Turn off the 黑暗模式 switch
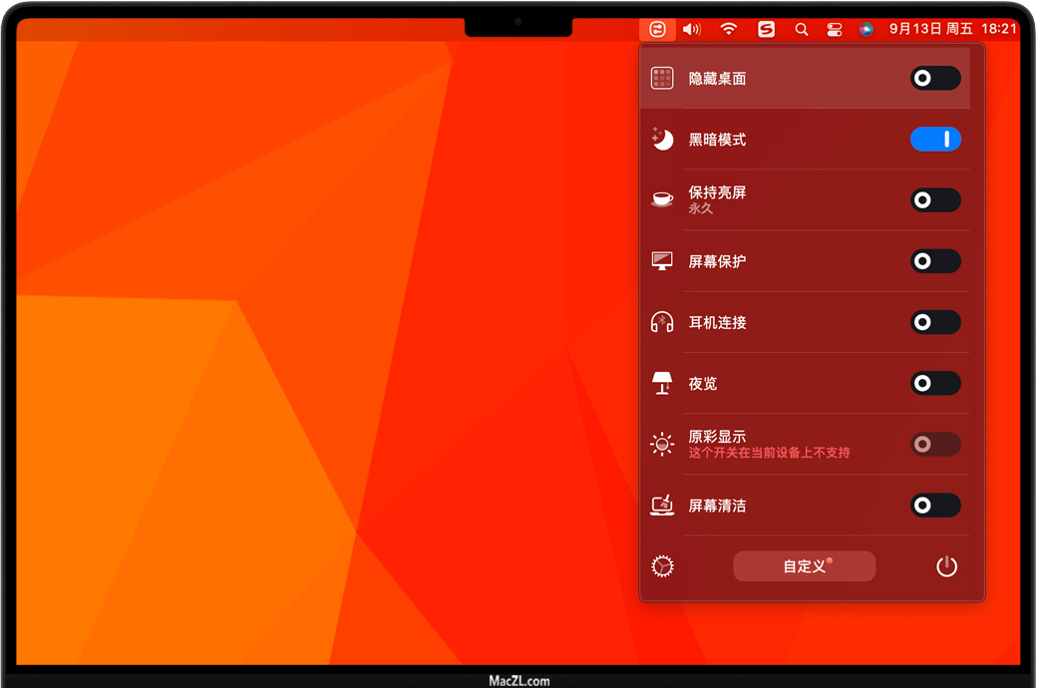Viewport: 1037px width, 688px height. coord(935,139)
